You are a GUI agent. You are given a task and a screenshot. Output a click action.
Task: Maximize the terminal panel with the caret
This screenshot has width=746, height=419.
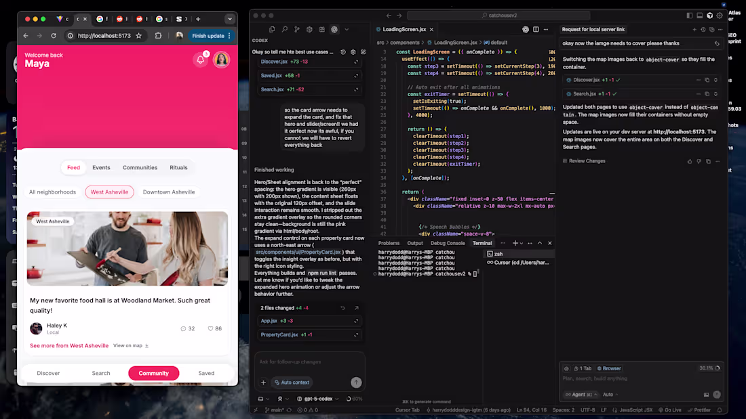(540, 243)
